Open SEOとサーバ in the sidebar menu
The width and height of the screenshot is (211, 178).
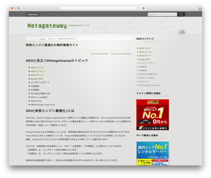pyautogui.click(x=145, y=56)
